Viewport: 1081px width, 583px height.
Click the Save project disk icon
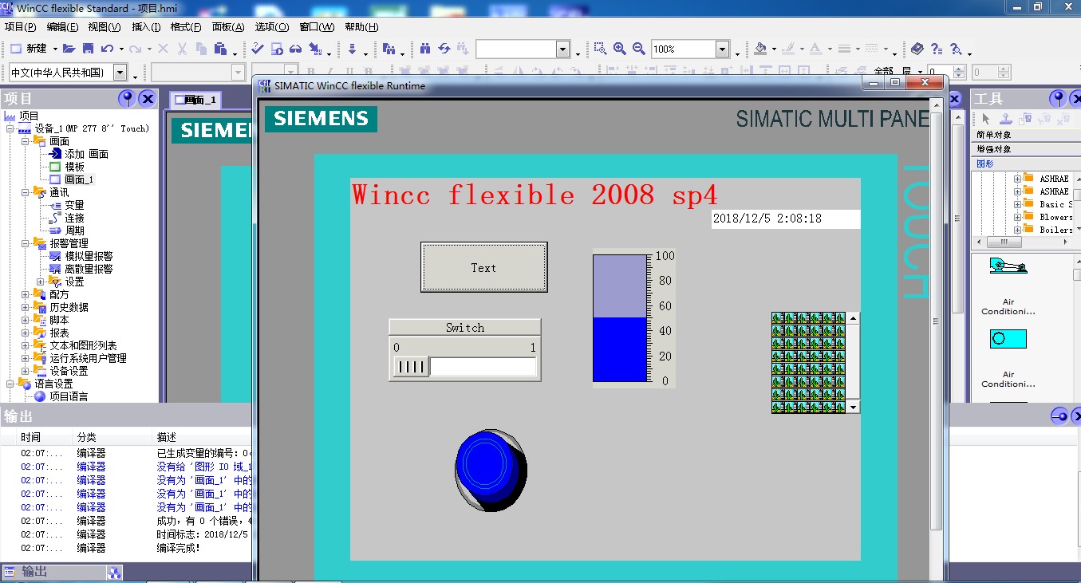click(89, 49)
